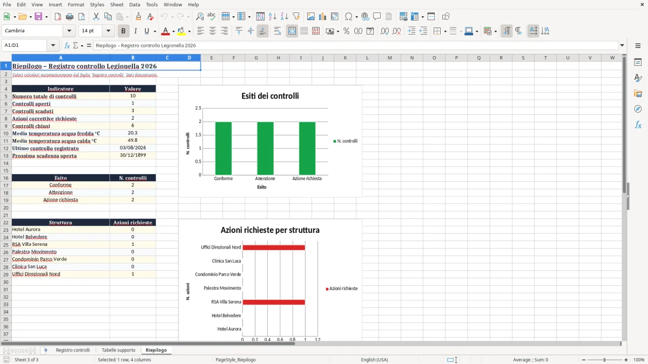Open the Tools menu

tap(152, 4)
